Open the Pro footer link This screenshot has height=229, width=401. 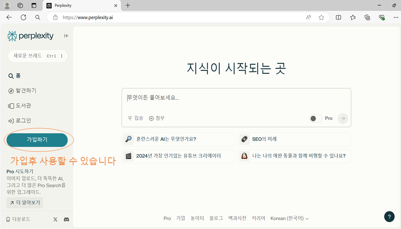[x=167, y=218]
